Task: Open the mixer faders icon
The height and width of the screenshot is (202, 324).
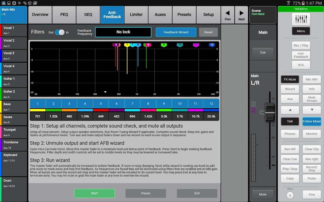Action: [301, 19]
